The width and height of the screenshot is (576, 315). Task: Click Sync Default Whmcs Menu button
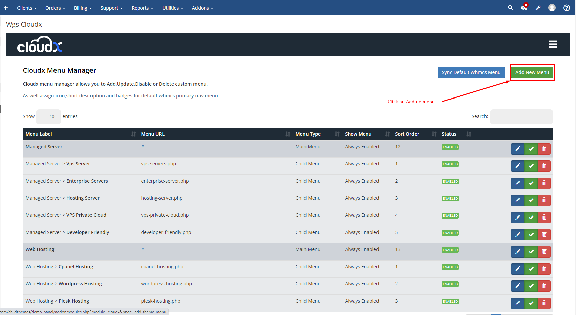(x=471, y=72)
